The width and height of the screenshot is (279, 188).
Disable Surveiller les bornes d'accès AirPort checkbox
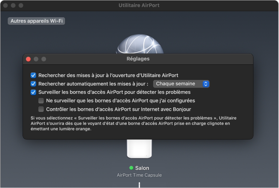(x=33, y=92)
